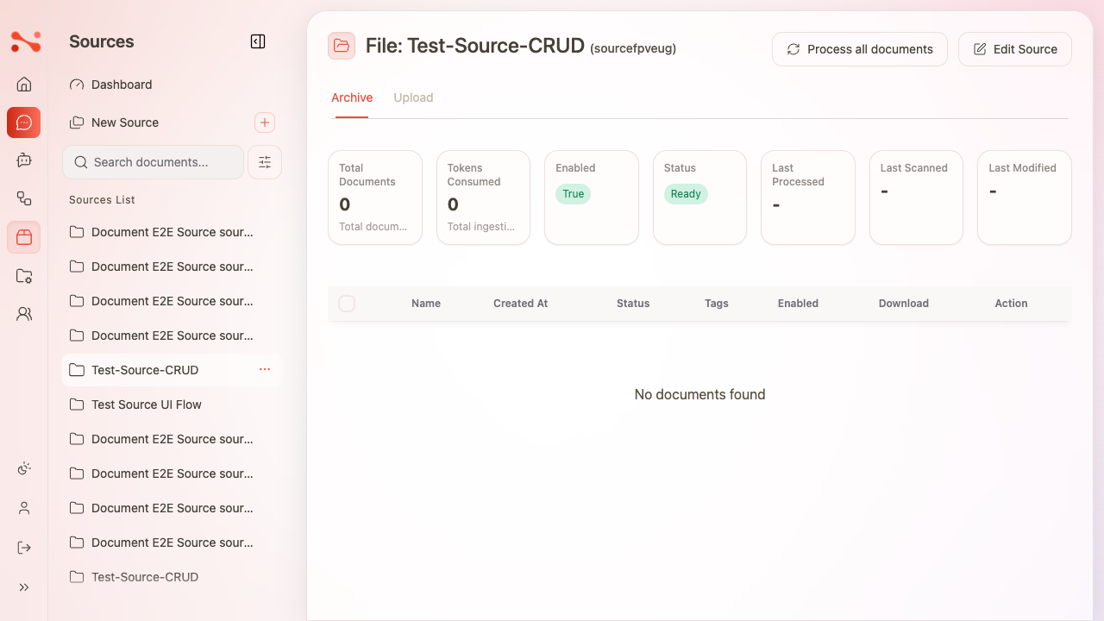The height and width of the screenshot is (621, 1104).
Task: Toggle the dark/light theme icon
Action: point(24,469)
